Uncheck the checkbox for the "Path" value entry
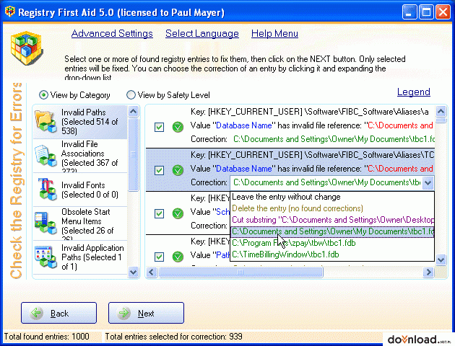This screenshot has height=346, width=455. (x=159, y=257)
